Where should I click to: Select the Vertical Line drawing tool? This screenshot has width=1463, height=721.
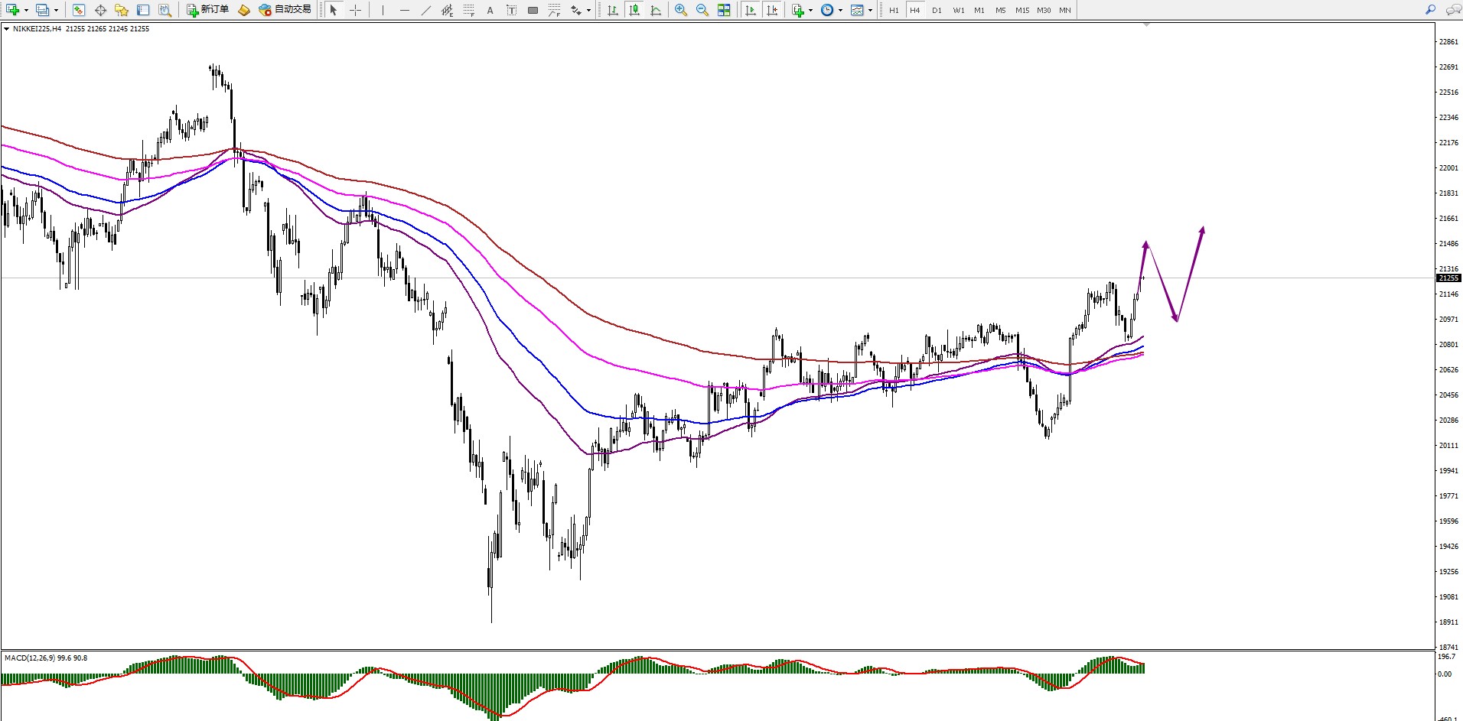(x=383, y=10)
